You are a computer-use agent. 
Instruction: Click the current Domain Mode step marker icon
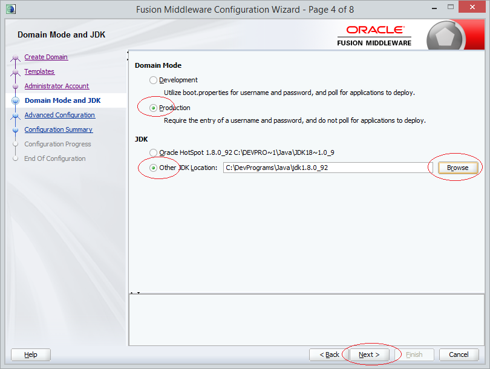pyautogui.click(x=15, y=100)
